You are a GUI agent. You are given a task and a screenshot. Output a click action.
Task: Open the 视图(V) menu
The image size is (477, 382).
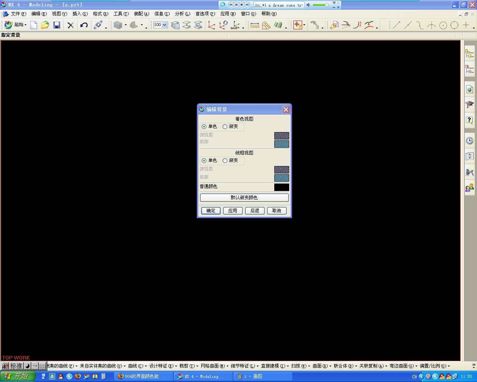pos(59,14)
